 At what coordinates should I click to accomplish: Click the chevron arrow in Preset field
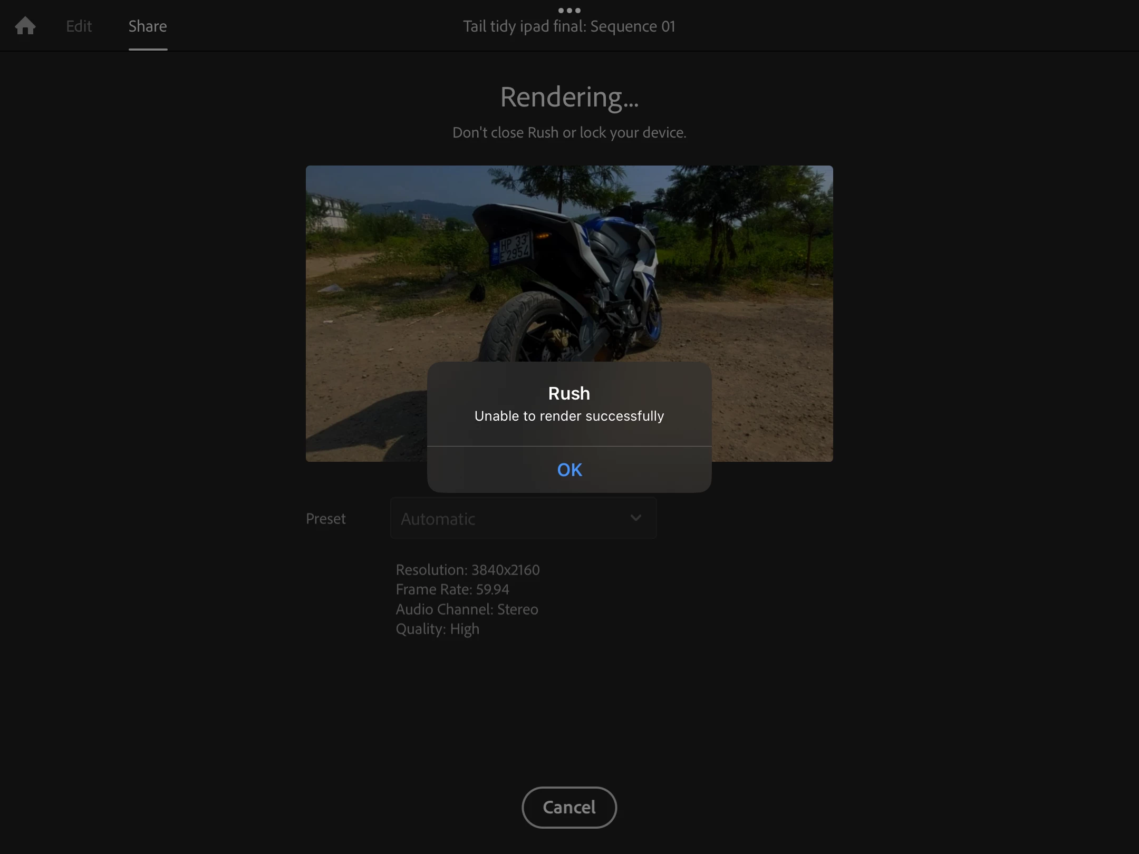tap(636, 518)
